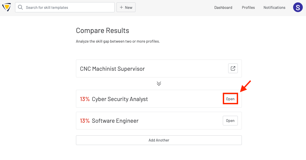Click the plus icon on New button

pos(122,8)
